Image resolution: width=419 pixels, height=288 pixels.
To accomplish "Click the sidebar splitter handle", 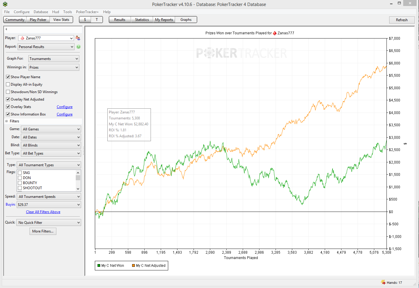I will click(x=84, y=151).
